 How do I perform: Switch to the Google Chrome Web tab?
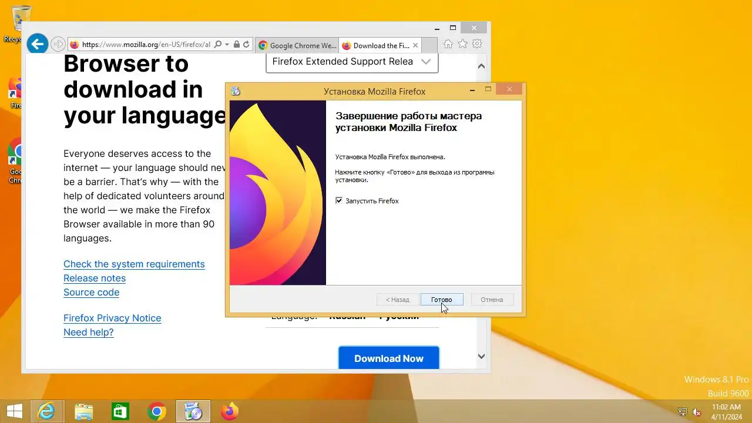click(297, 45)
